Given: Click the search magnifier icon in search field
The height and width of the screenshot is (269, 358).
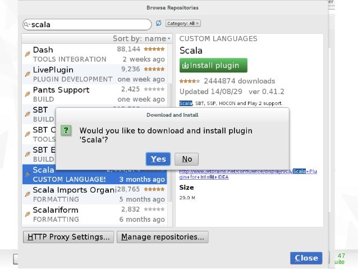Looking at the screenshot, I should (26, 25).
